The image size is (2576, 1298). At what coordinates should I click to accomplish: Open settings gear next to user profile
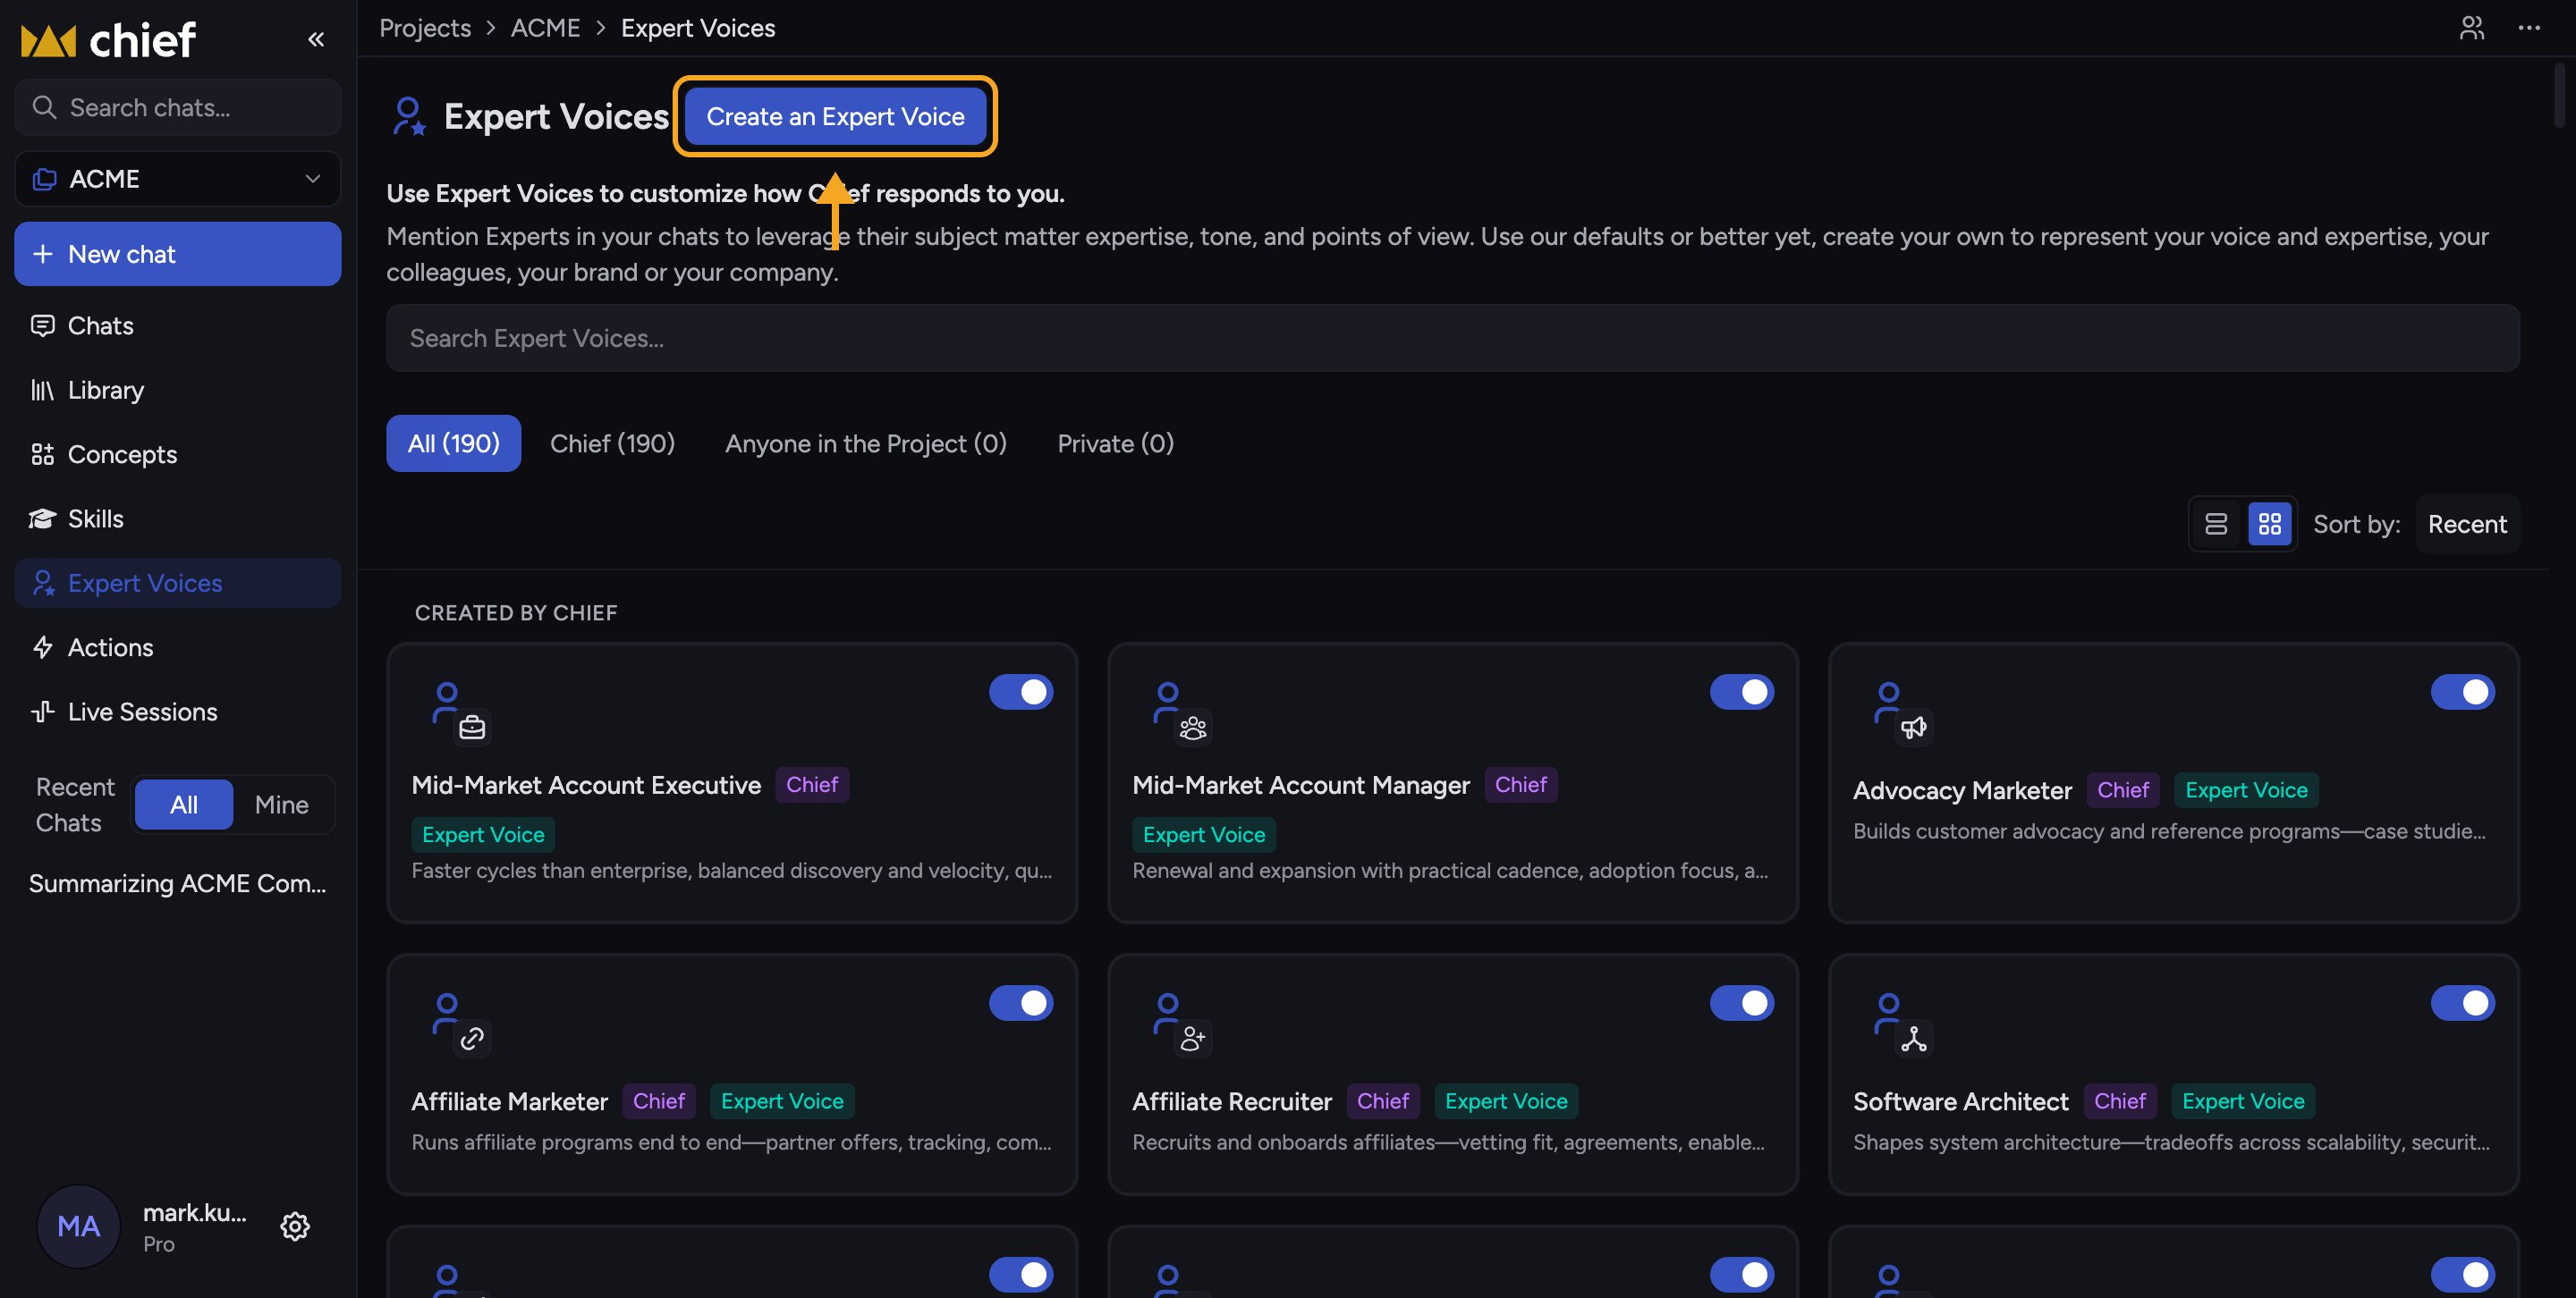[295, 1226]
